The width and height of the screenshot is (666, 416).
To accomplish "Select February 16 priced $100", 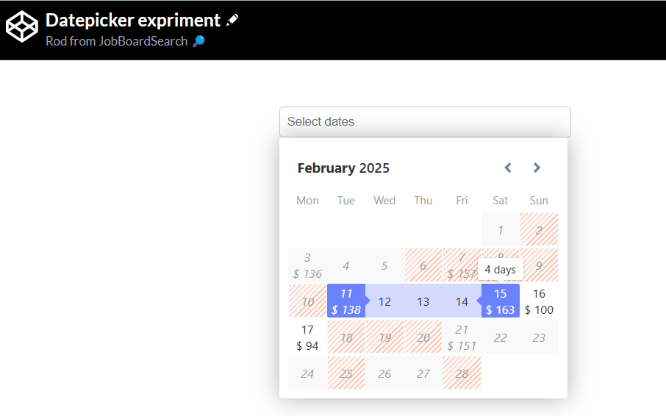I will tap(539, 301).
